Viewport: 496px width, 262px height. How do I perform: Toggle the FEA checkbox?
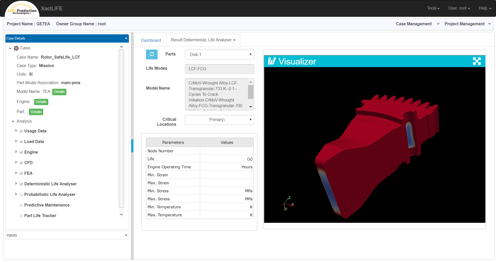(x=21, y=173)
